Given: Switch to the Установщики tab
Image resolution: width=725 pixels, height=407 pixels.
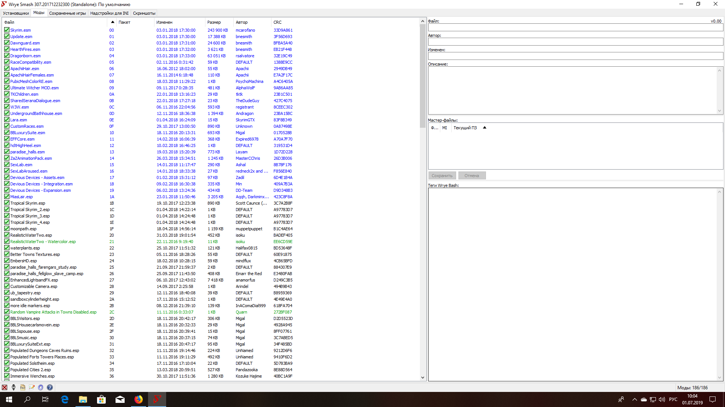Looking at the screenshot, I should (x=16, y=13).
